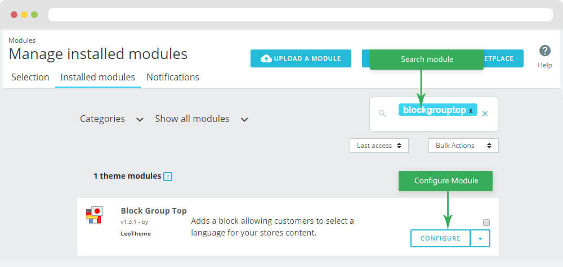Click the theme modules help icon
This screenshot has height=267, width=563.
[x=167, y=177]
